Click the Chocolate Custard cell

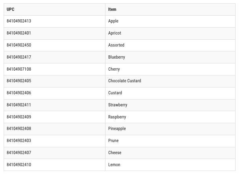[170, 81]
